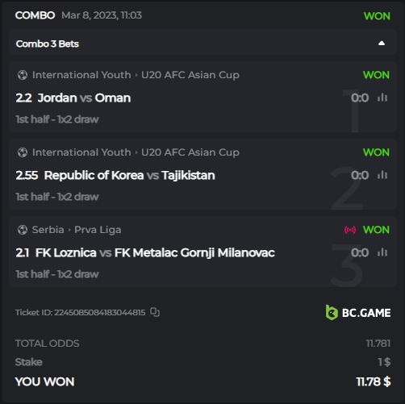405x404 pixels.
Task: Click the Ticket ID number text
Action: 99,312
